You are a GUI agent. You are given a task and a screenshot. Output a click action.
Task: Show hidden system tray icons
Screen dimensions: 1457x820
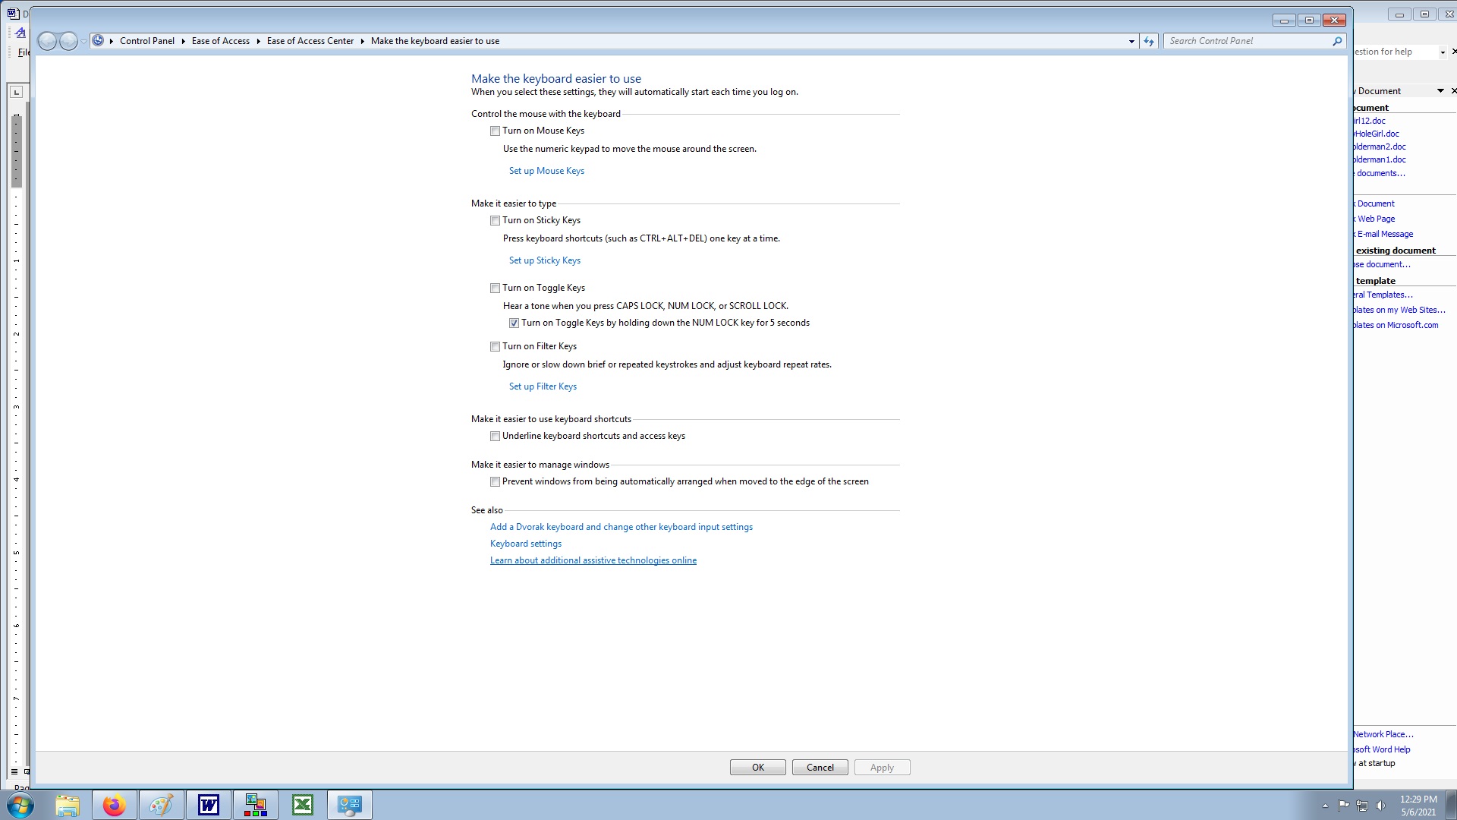click(x=1325, y=806)
